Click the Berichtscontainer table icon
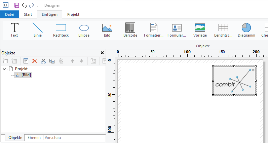The image size is (268, 143). coord(223,30)
